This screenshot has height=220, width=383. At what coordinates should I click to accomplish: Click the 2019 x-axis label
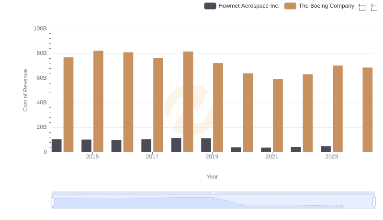point(212,157)
